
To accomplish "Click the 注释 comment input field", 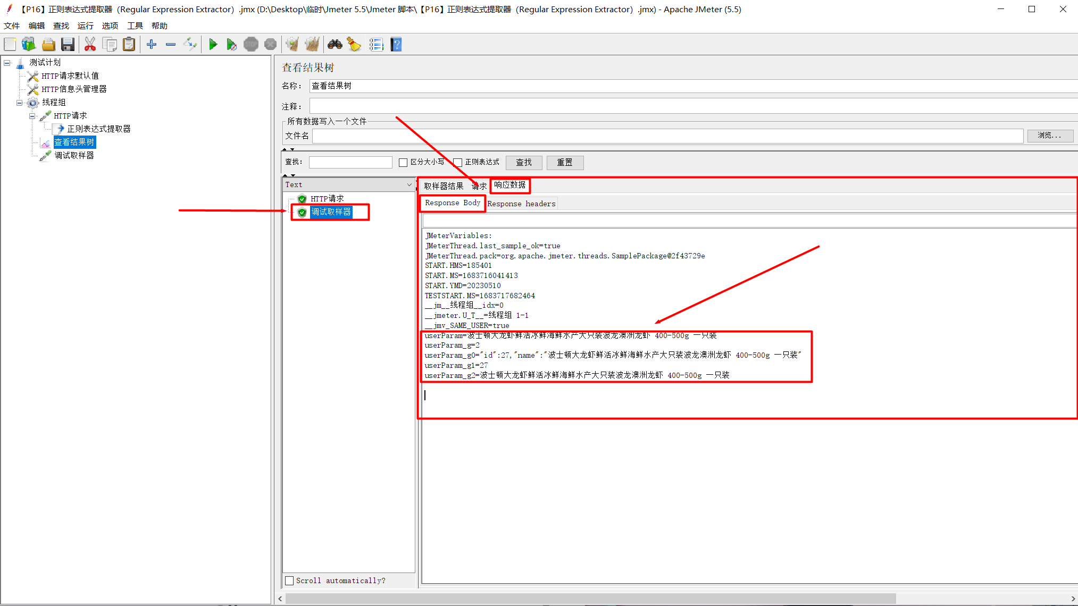I will [693, 106].
